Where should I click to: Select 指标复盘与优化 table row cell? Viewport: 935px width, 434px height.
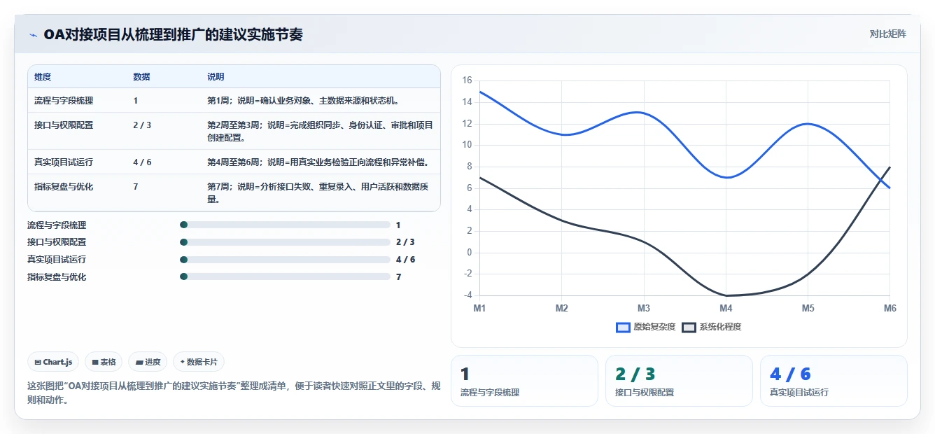click(x=64, y=187)
